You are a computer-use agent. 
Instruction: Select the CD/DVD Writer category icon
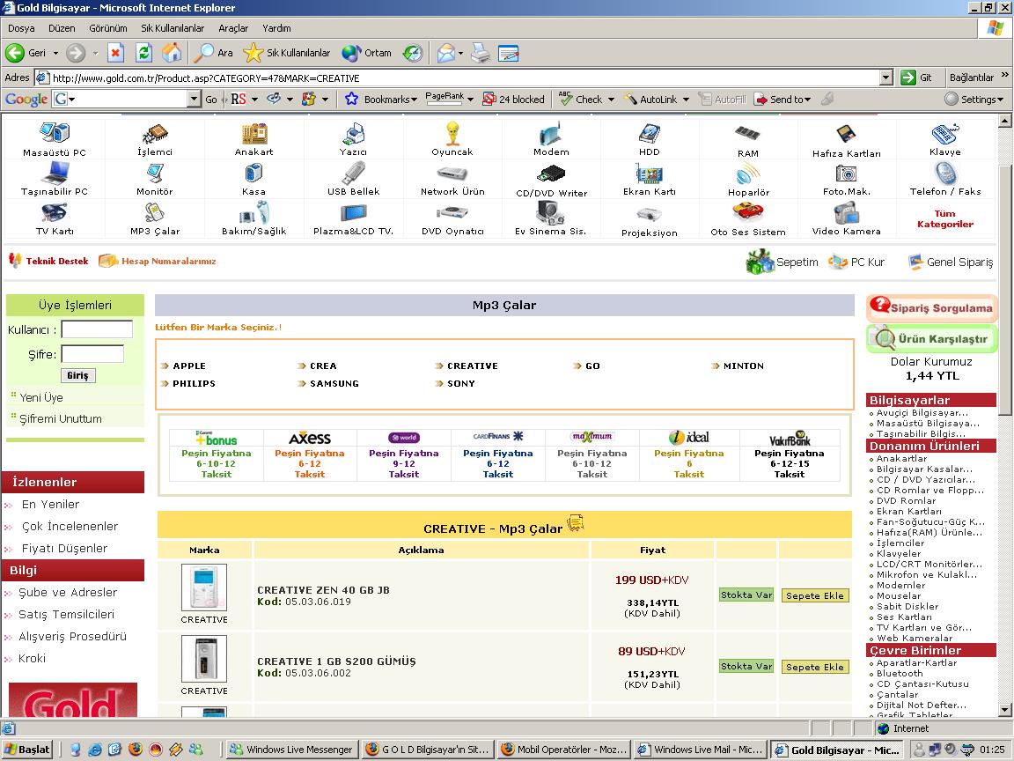pos(551,174)
